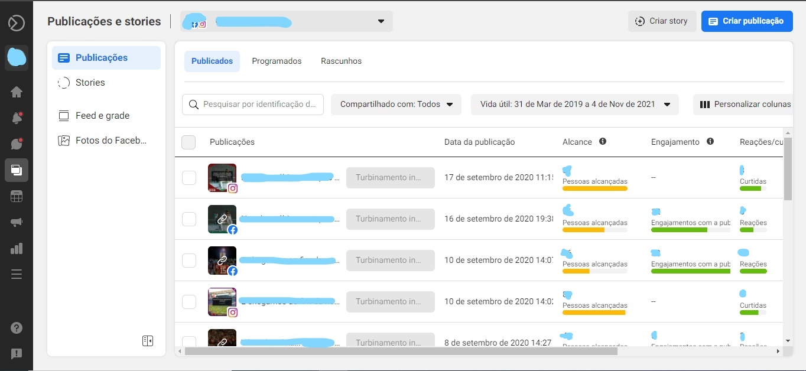Click Criar story at the top

[x=662, y=21]
